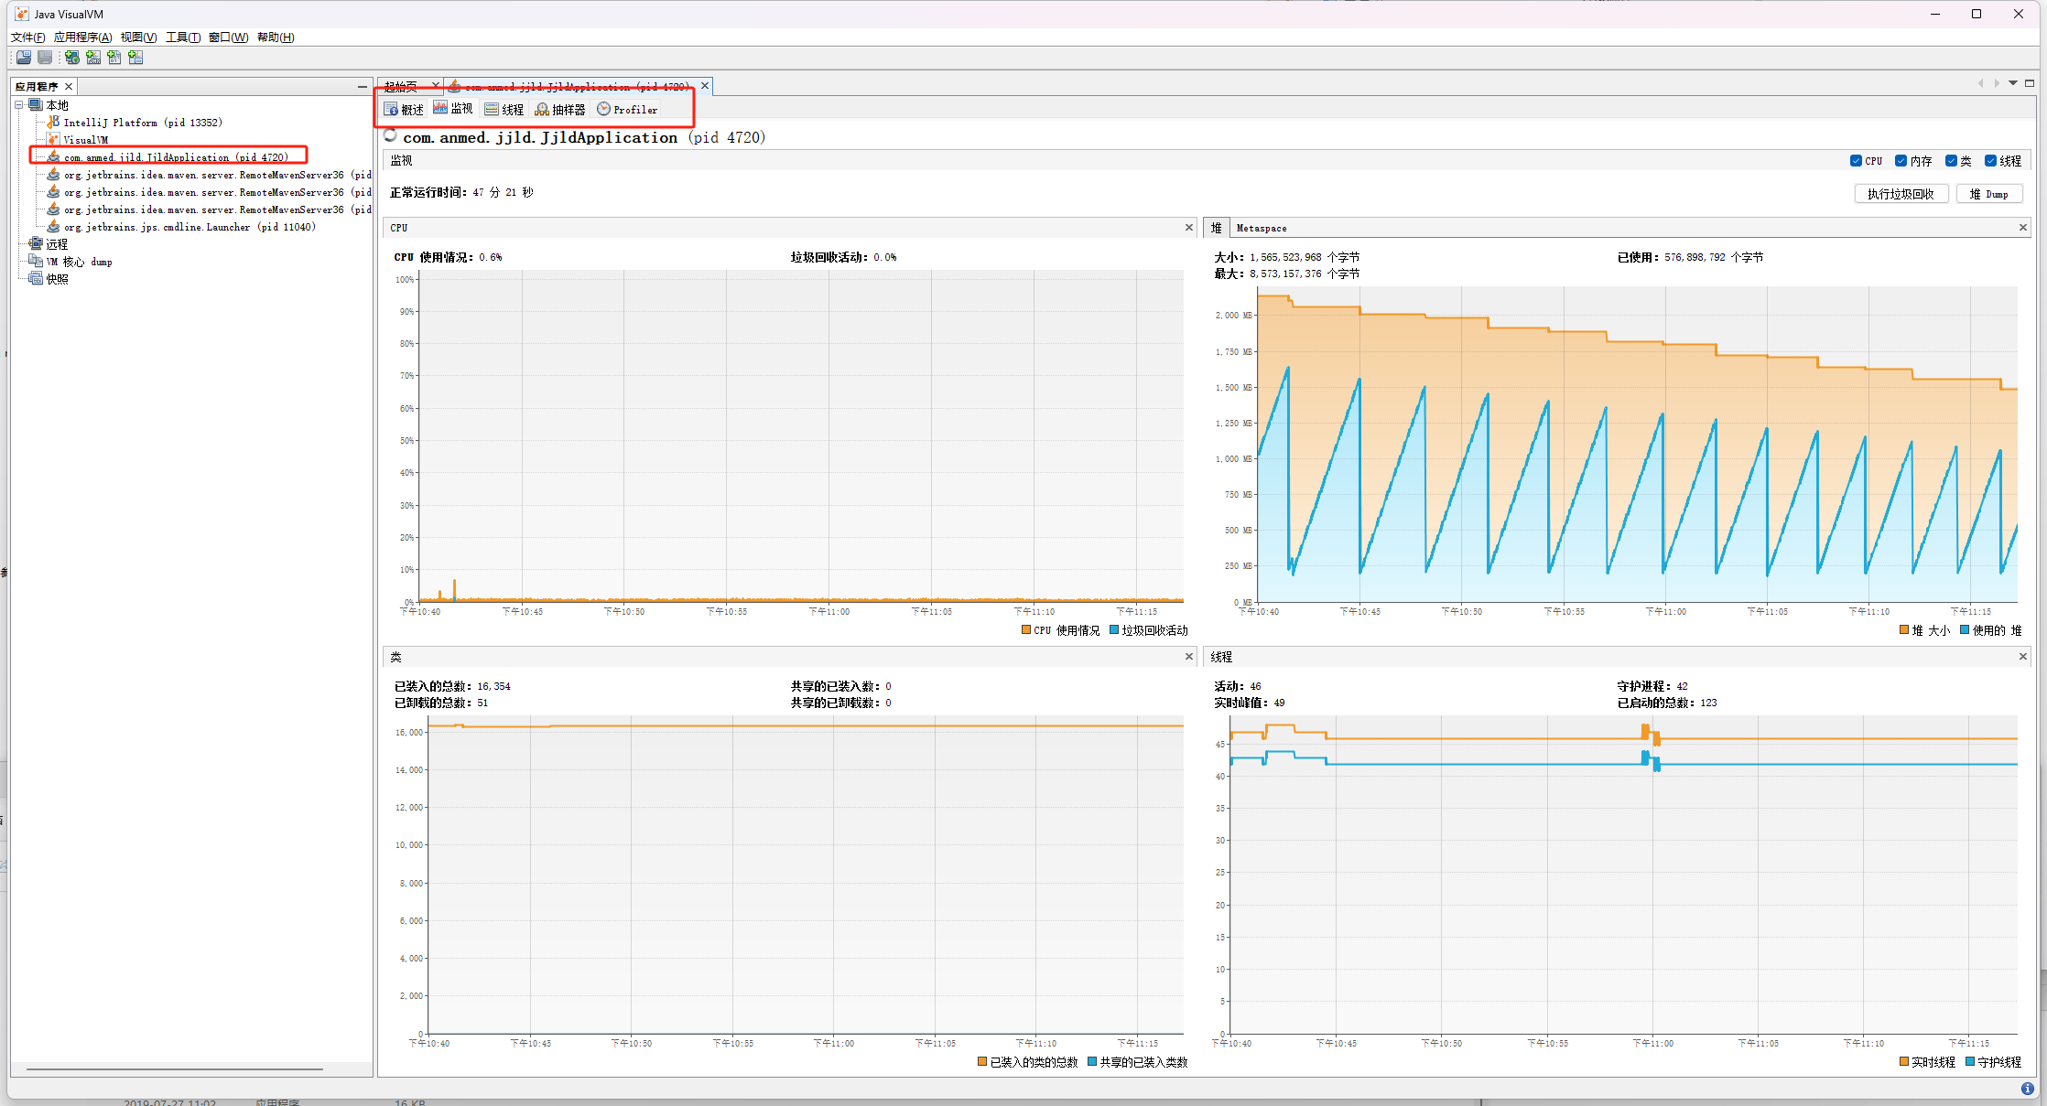Viewport: 2047px width, 1106px height.
Task: Click Add JMX Connection toolbar icon
Action: click(x=93, y=58)
